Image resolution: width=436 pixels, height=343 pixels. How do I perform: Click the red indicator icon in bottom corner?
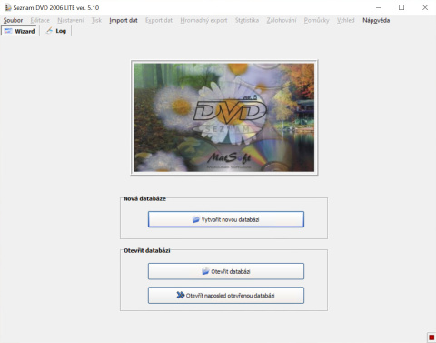(431, 338)
